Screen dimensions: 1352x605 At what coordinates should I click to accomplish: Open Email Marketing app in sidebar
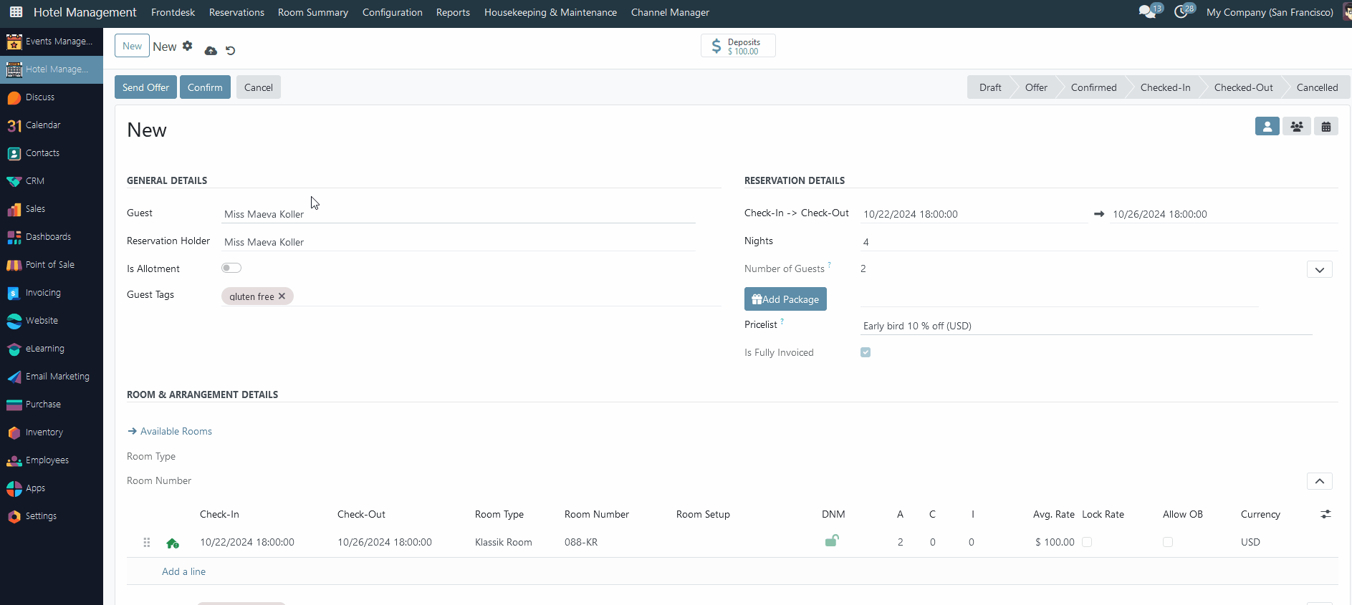click(51, 377)
